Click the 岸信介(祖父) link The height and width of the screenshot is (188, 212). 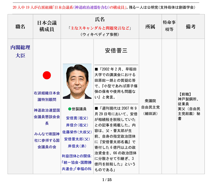pos(77,125)
